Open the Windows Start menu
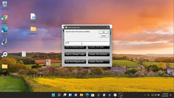This screenshot has width=174, height=98. coord(54,95)
